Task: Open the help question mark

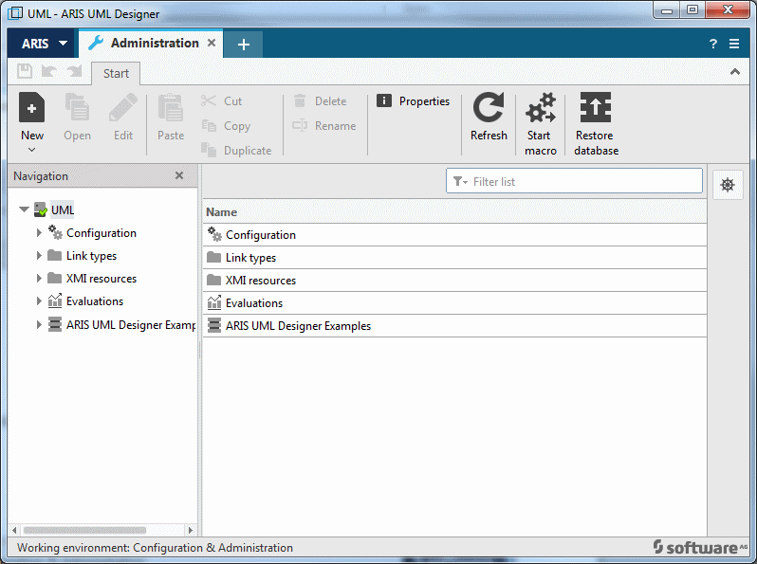Action: 713,44
